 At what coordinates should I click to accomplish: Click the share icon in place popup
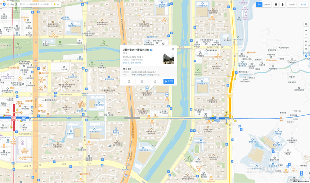pyautogui.click(x=155, y=81)
